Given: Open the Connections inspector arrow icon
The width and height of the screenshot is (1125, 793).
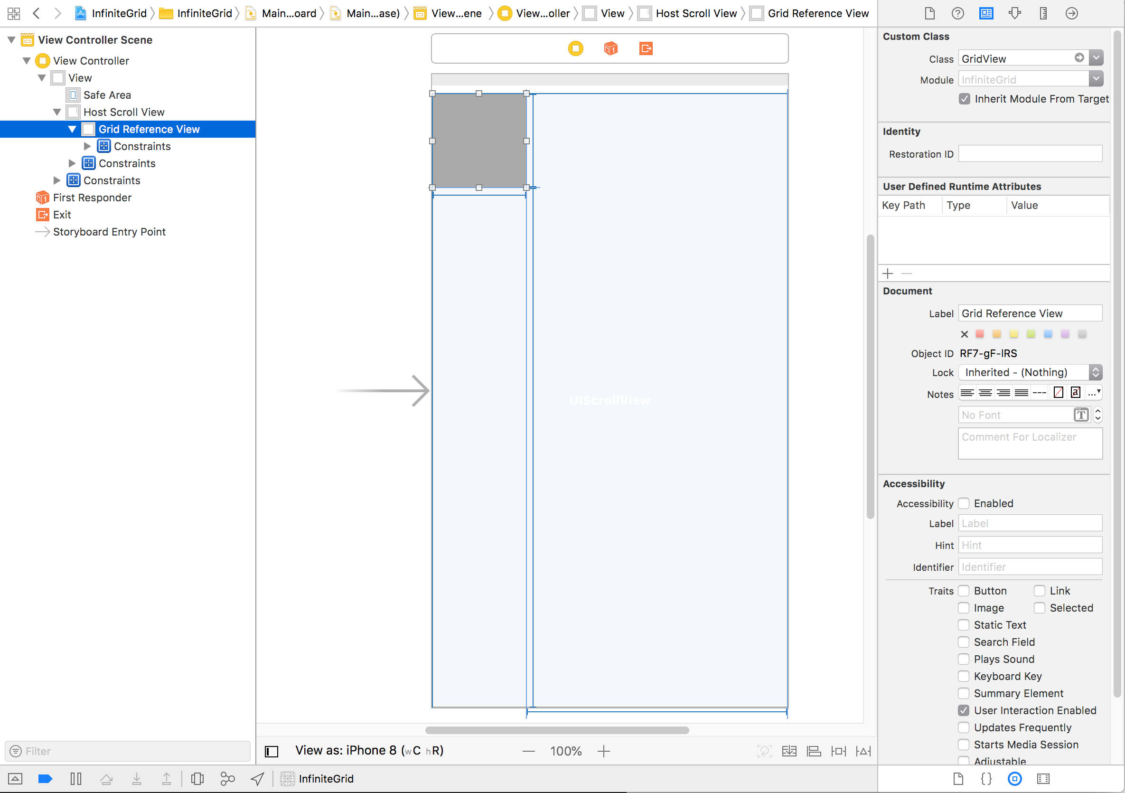Looking at the screenshot, I should click(x=1071, y=13).
